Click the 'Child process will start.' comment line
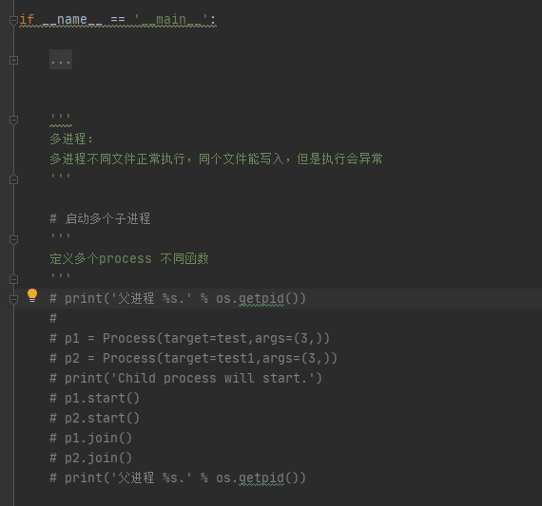The image size is (542, 506). point(186,378)
